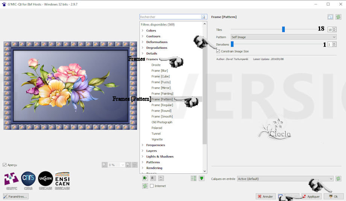Open the Pattern dropdown showing Self Image
This screenshot has height=201, width=346.
point(284,37)
